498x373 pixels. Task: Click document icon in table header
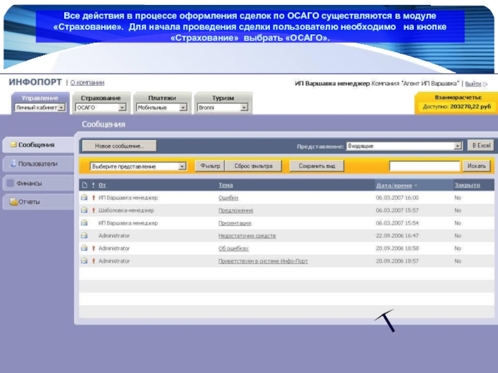click(x=84, y=185)
